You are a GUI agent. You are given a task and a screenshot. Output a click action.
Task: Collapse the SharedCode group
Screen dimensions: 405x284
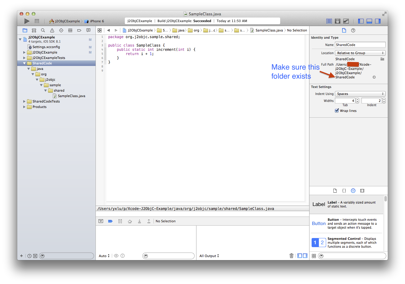[x=24, y=63]
